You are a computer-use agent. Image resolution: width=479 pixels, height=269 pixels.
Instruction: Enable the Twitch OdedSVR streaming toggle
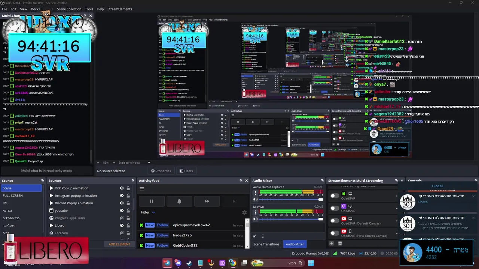[335, 208]
